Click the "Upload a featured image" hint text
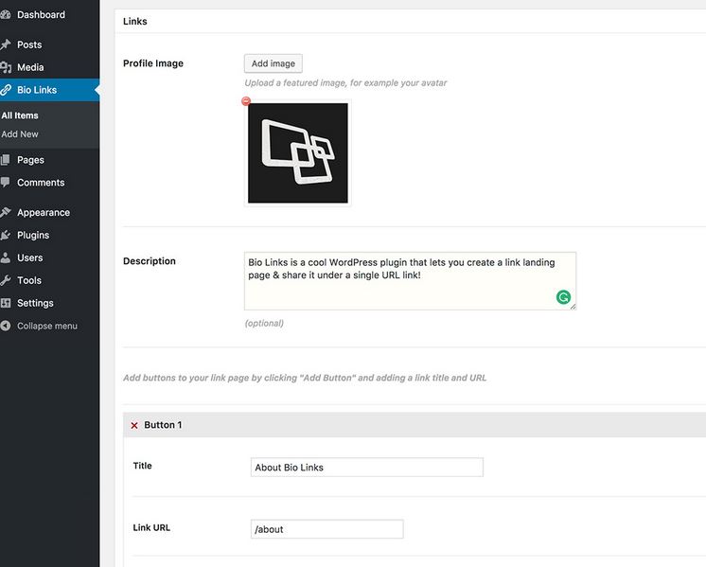Image resolution: width=706 pixels, height=567 pixels. pyautogui.click(x=345, y=83)
